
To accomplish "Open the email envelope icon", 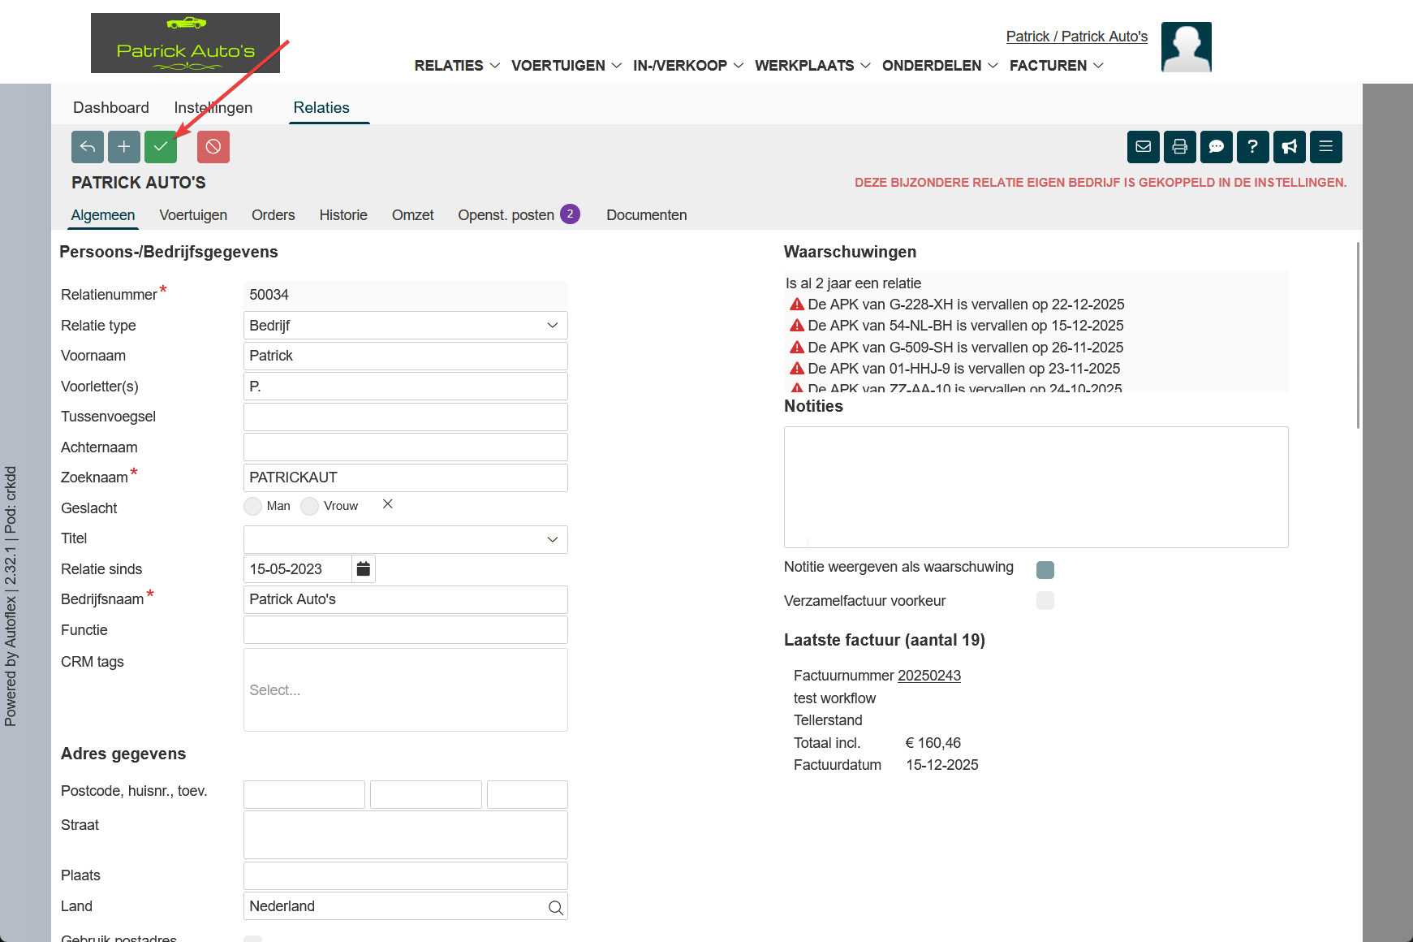I will point(1143,147).
